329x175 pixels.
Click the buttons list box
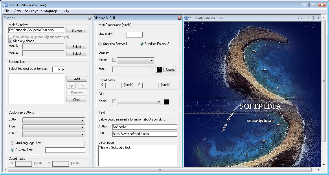36,89
